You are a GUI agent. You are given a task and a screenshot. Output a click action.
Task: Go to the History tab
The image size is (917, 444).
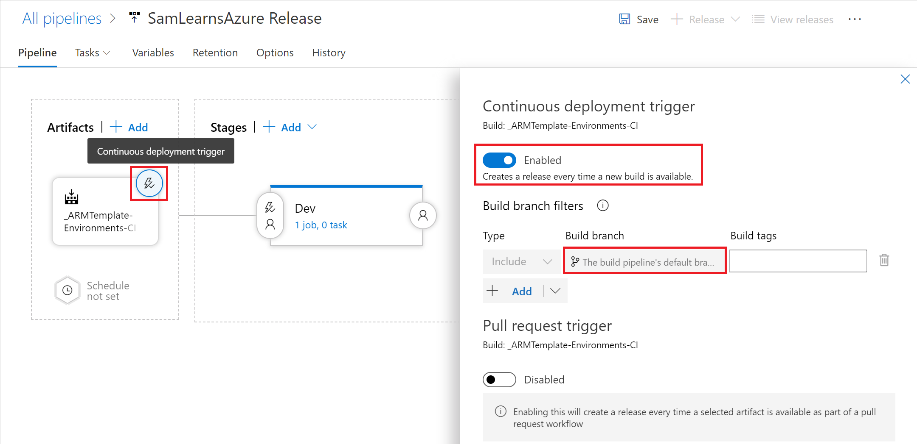click(329, 53)
